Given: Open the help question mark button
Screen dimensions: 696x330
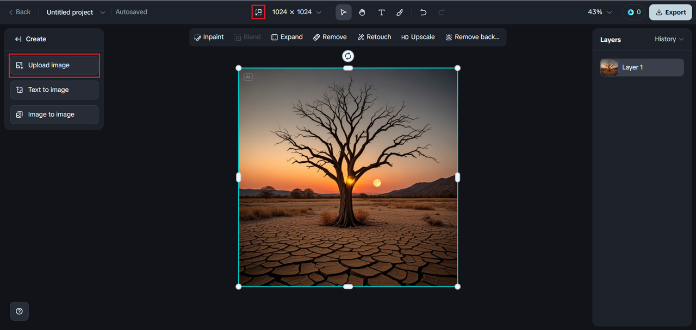Looking at the screenshot, I should pos(20,311).
